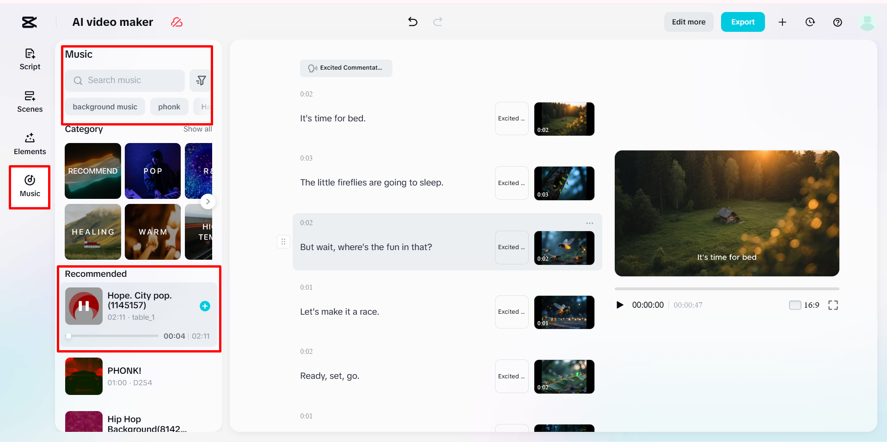
Task: Click the Excited tag for "But wait" line
Action: pos(512,247)
